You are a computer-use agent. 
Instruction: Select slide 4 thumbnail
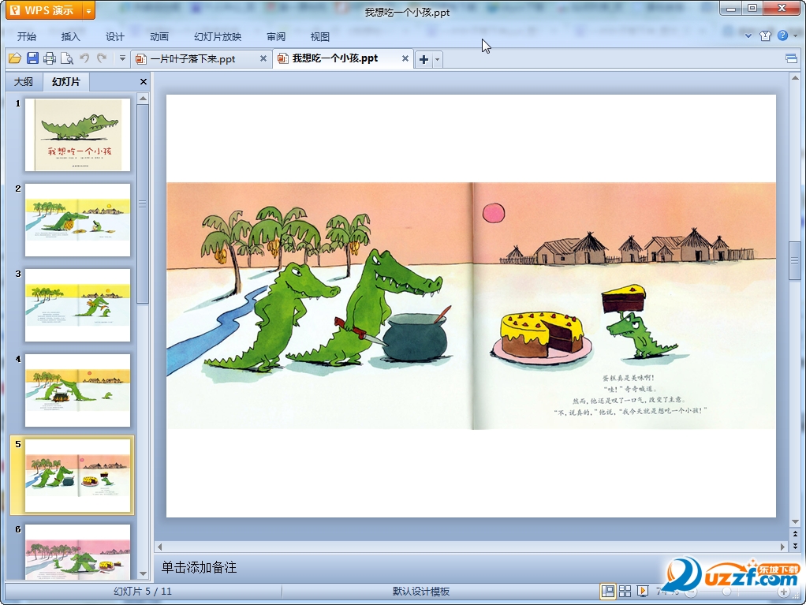pos(77,390)
